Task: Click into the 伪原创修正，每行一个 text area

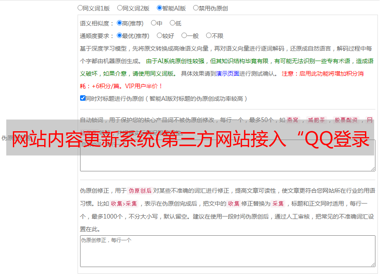Action: 228,251
